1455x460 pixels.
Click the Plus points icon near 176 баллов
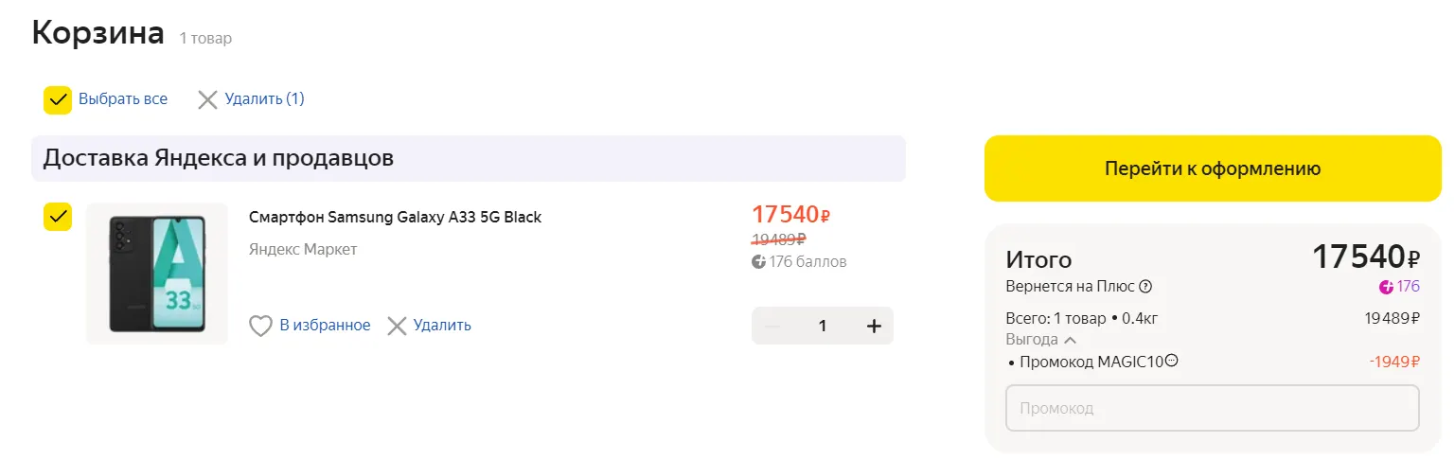(x=758, y=262)
